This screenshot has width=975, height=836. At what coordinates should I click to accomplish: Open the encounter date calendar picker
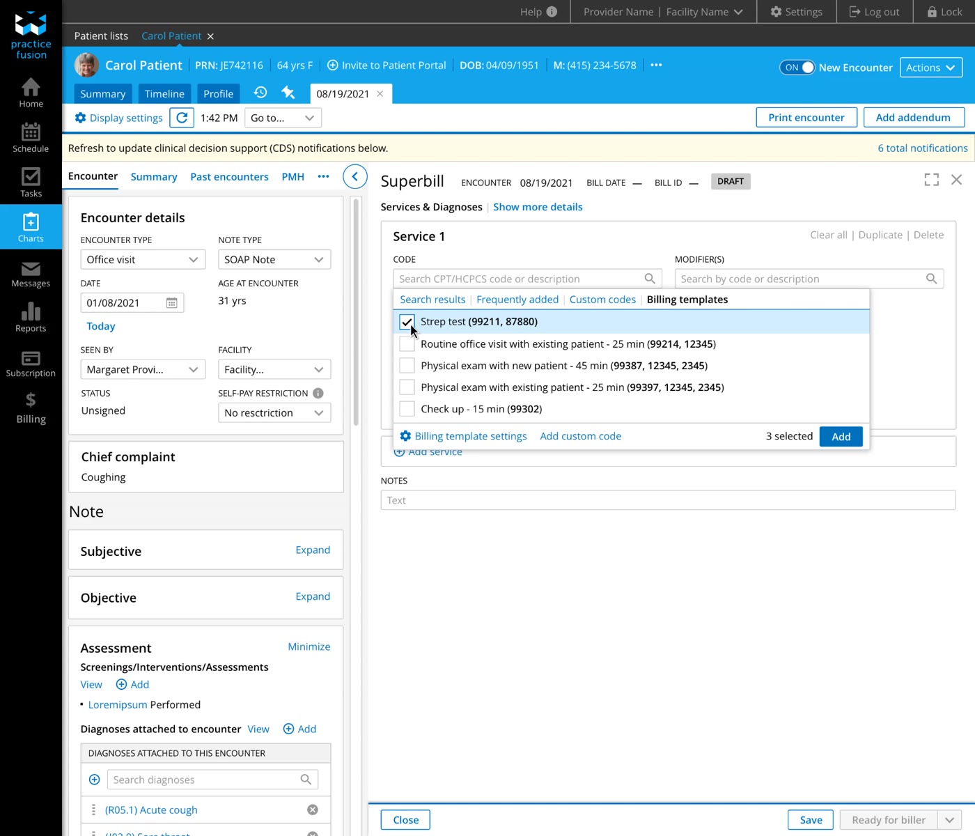171,303
